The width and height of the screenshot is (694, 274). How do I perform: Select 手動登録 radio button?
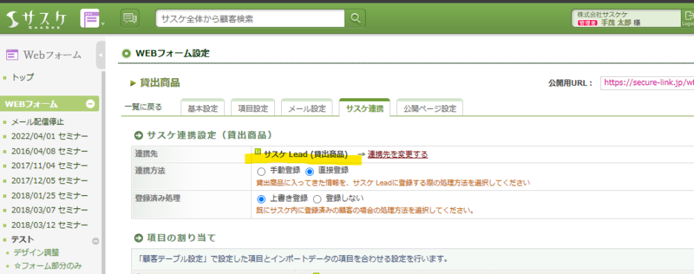261,171
